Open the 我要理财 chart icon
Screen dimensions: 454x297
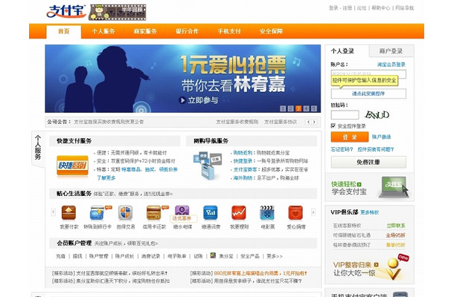239,213
